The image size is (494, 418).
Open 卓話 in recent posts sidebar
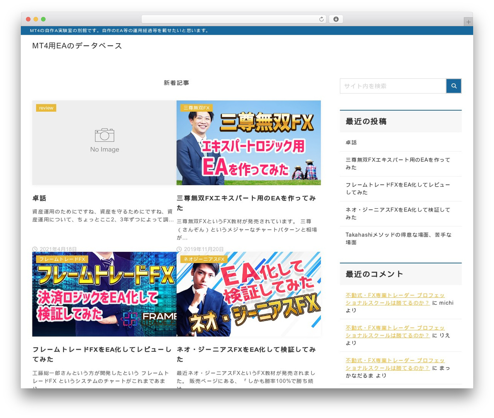351,142
